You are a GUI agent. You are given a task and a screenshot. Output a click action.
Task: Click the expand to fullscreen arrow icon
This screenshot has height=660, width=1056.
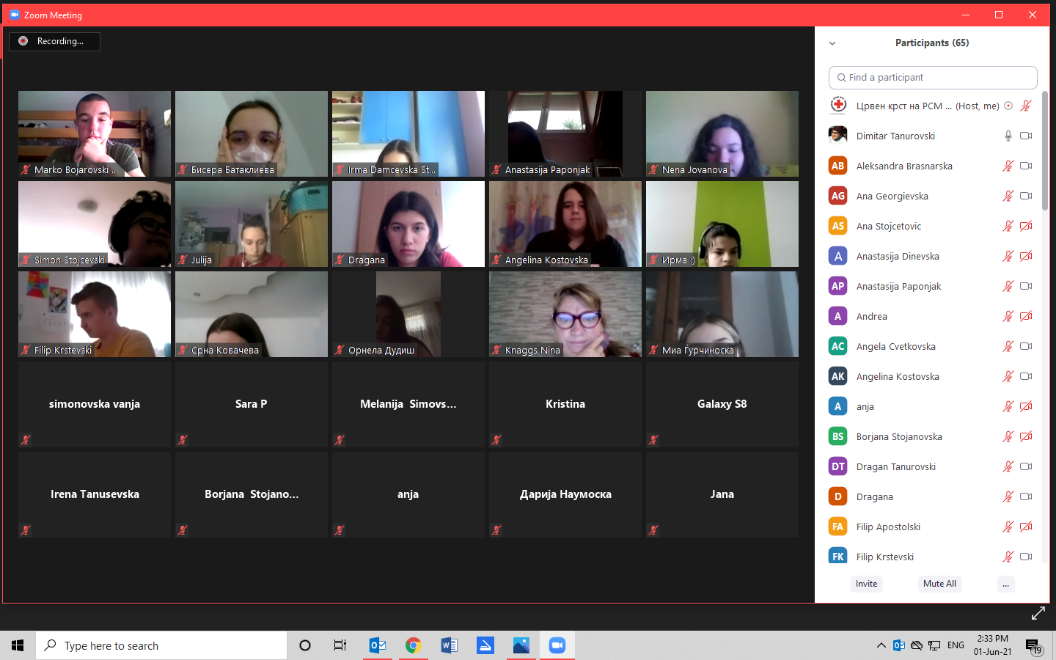[1038, 613]
